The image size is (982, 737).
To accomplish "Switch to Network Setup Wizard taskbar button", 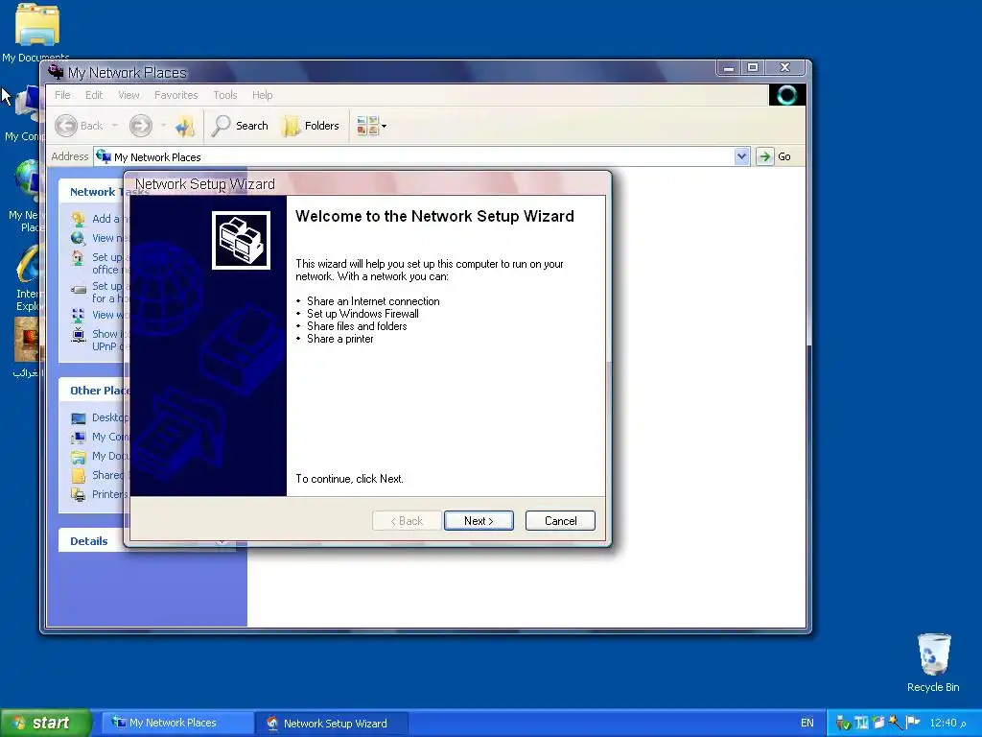I will pyautogui.click(x=331, y=723).
